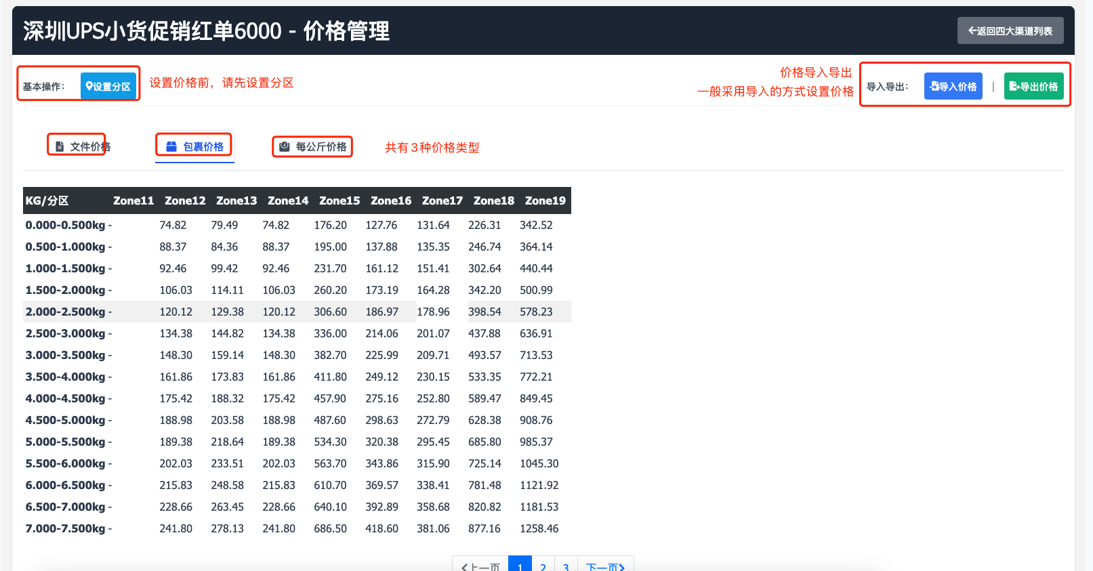Select the 1.000-1.500kg row label
The height and width of the screenshot is (571, 1093).
[65, 268]
